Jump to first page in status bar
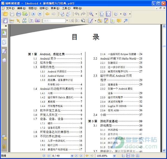 coord(44,156)
